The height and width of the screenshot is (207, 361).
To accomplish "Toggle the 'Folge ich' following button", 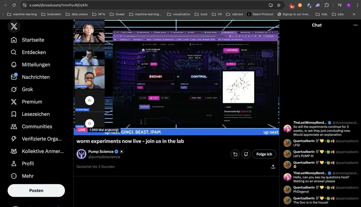I will click(264, 154).
